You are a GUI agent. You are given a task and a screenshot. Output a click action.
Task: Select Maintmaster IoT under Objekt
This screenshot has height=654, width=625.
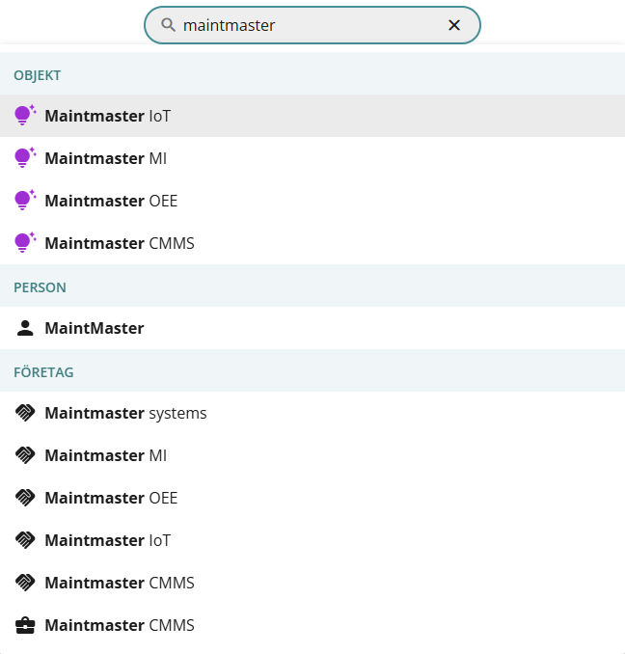point(312,116)
